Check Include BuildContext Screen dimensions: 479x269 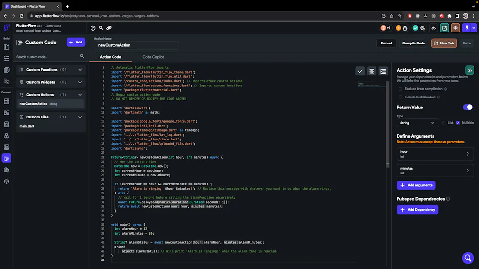(400, 97)
